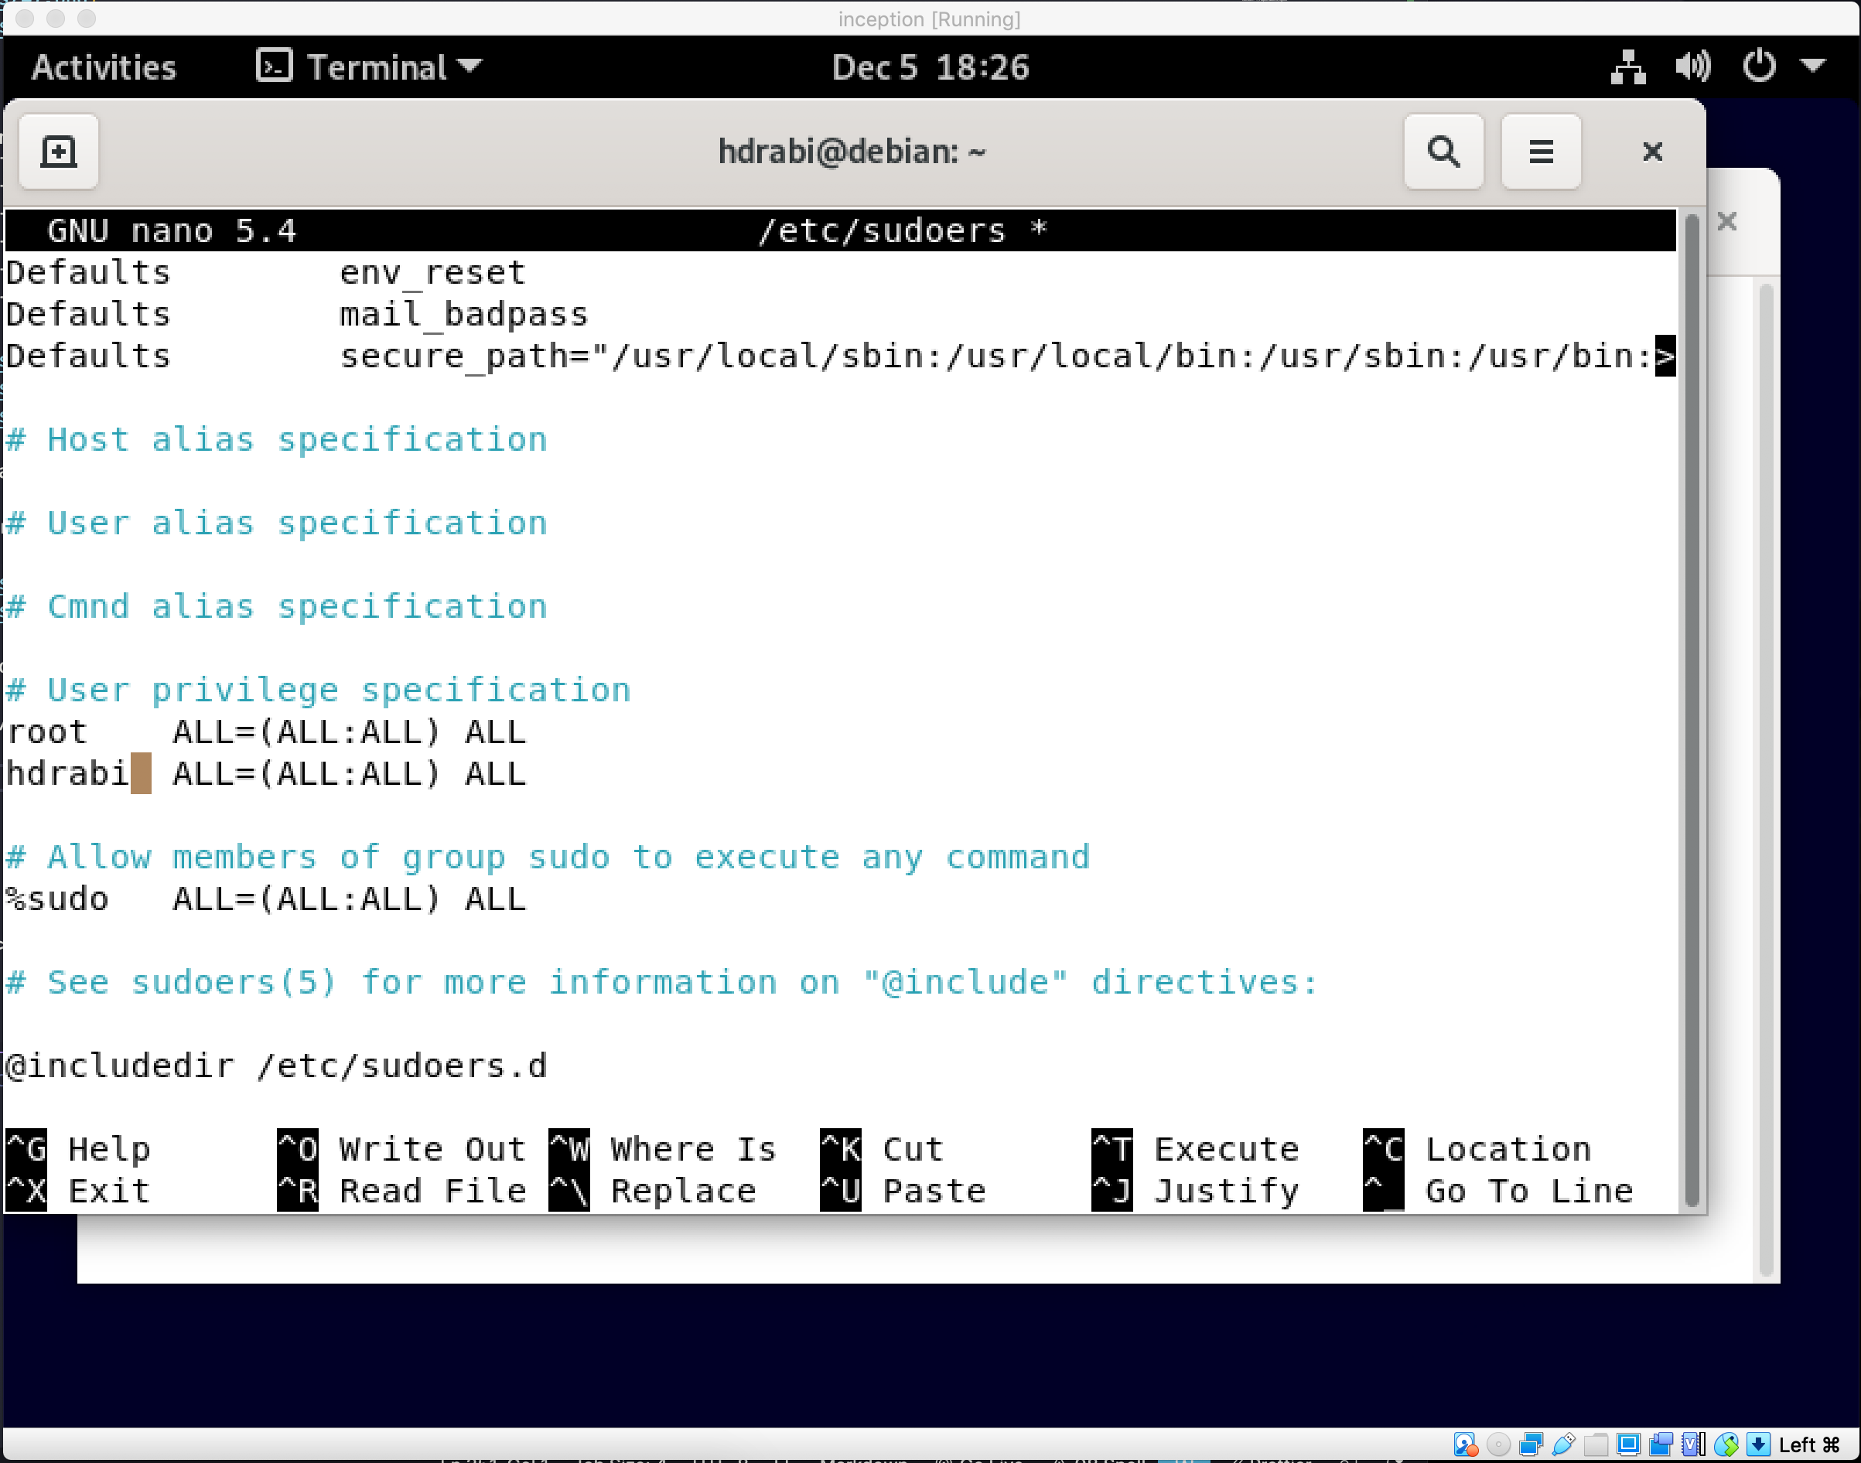Click the VirtualBox hard disk activity icon
The image size is (1861, 1463).
tap(1464, 1445)
